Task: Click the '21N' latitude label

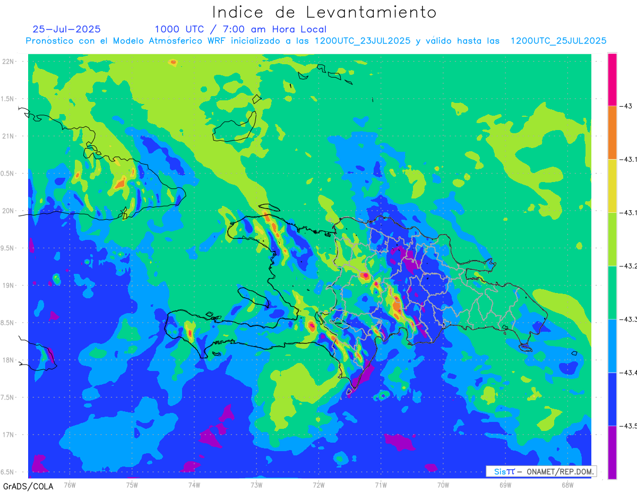Action: click(x=8, y=136)
